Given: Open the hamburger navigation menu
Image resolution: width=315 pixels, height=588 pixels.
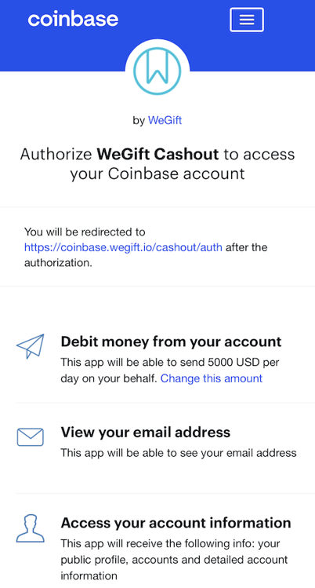Looking at the screenshot, I should click(x=247, y=20).
